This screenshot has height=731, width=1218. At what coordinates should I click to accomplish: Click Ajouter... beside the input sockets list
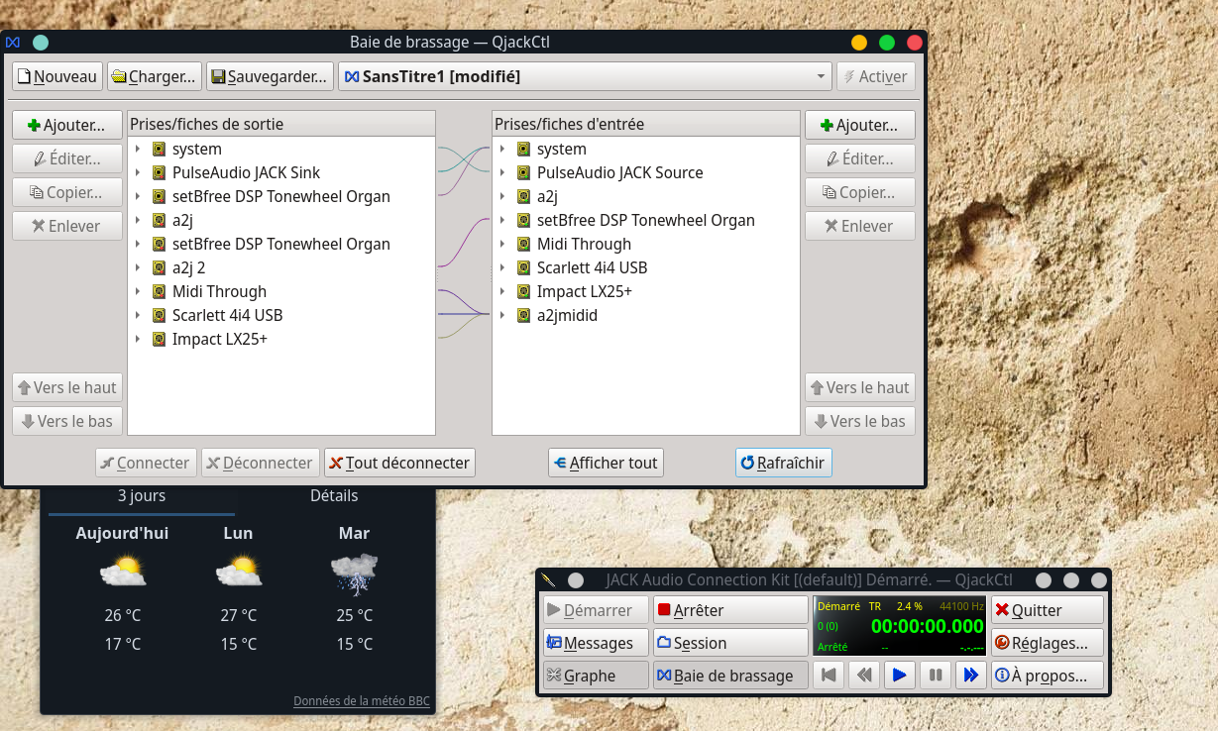coord(860,125)
